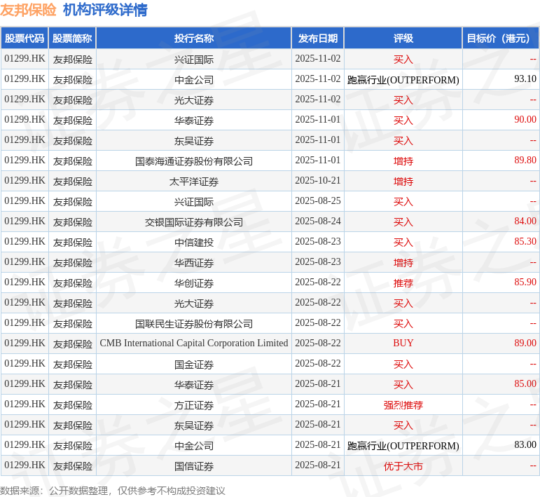The width and height of the screenshot is (540, 497).
Task: Click 增持 rating for 太平洋证券
Action: coord(403,182)
